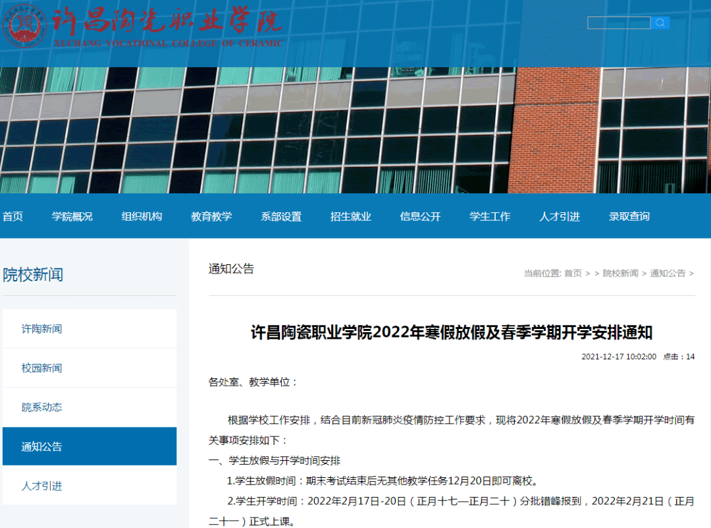Click 系部设置 in the navigation
The height and width of the screenshot is (528, 711).
[281, 216]
